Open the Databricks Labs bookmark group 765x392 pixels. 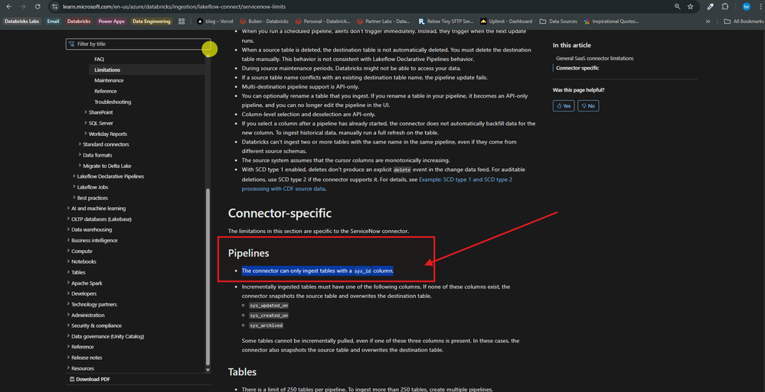point(22,21)
